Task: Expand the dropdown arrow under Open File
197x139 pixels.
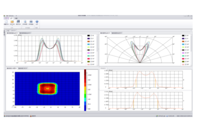Action: click(x=12, y=26)
